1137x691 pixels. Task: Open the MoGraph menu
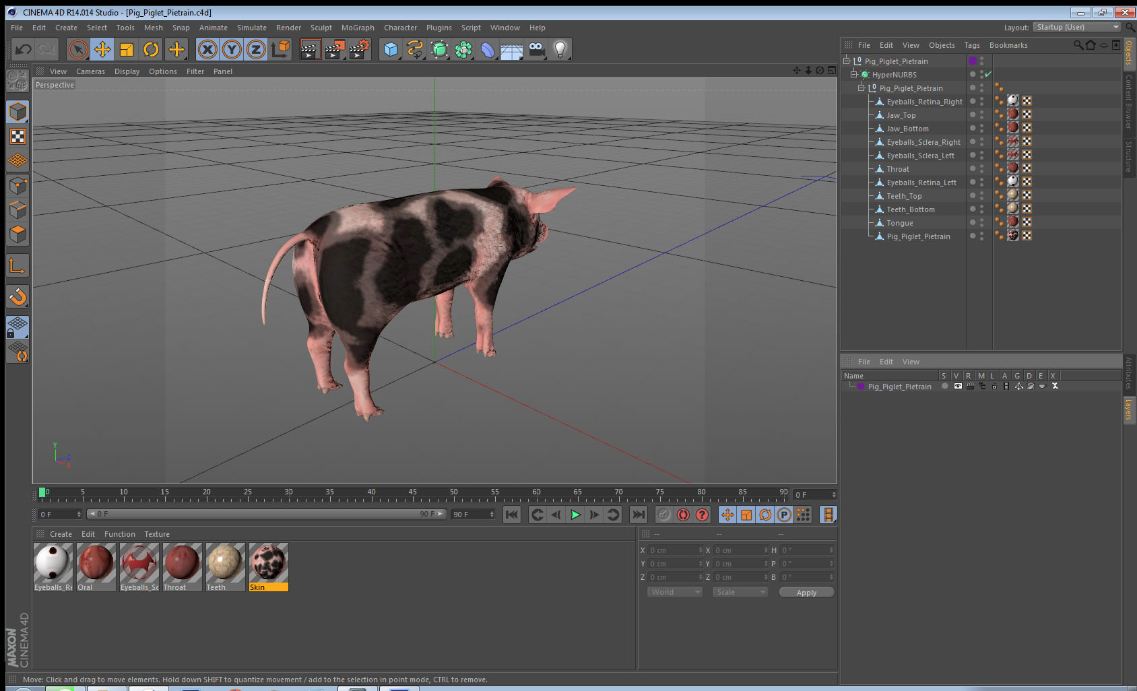pyautogui.click(x=358, y=28)
